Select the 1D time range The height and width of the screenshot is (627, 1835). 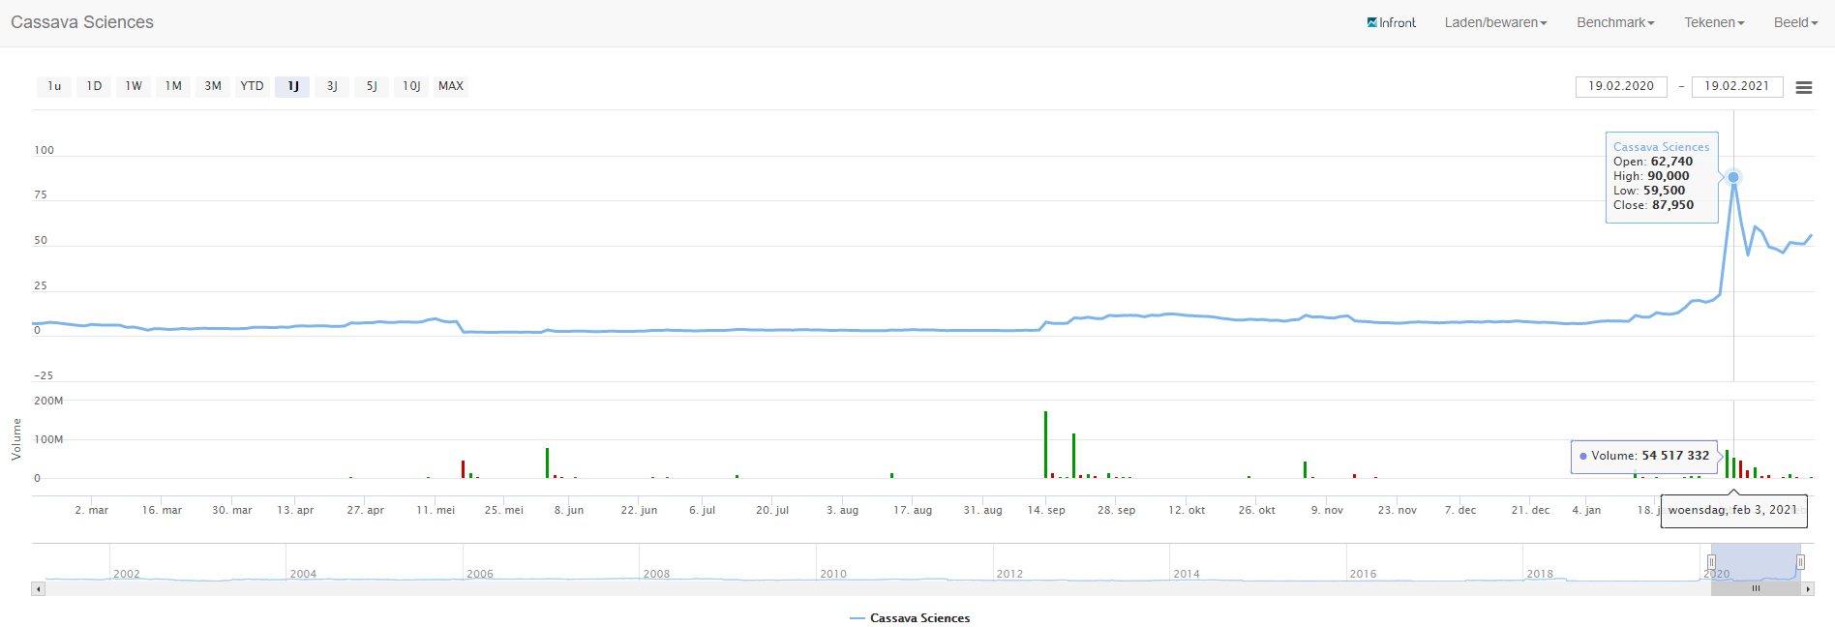[x=94, y=86]
